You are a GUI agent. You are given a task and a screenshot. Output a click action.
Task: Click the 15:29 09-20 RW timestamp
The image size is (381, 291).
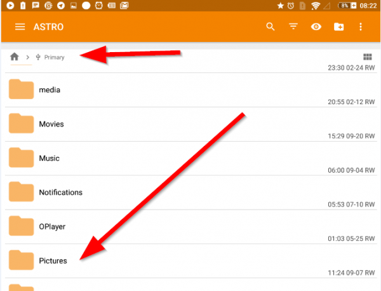click(x=351, y=136)
